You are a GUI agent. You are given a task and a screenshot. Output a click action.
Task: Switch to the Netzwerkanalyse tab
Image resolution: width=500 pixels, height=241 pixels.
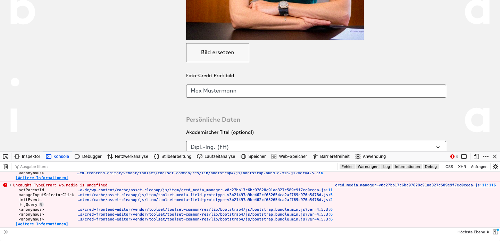click(x=128, y=156)
